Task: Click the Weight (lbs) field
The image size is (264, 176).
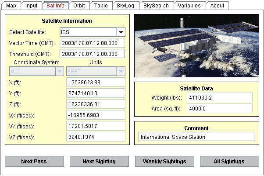Action: 220,97
